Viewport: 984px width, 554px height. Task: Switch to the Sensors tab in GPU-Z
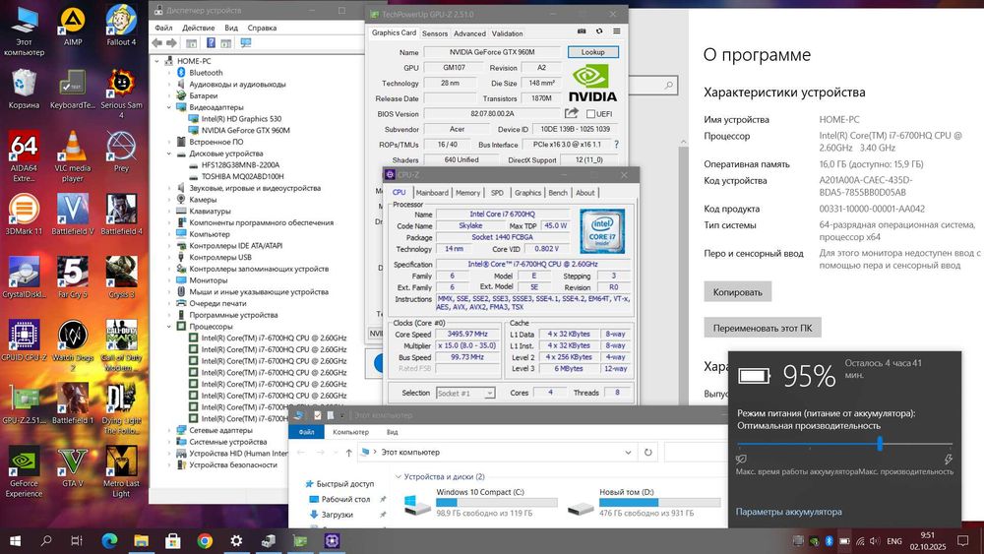435,33
